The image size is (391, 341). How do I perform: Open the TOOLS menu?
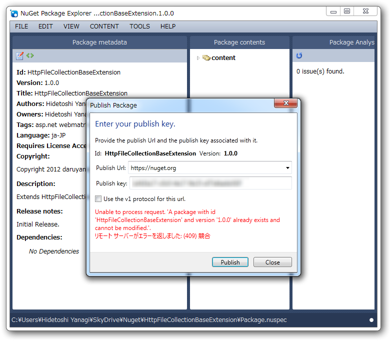click(139, 26)
